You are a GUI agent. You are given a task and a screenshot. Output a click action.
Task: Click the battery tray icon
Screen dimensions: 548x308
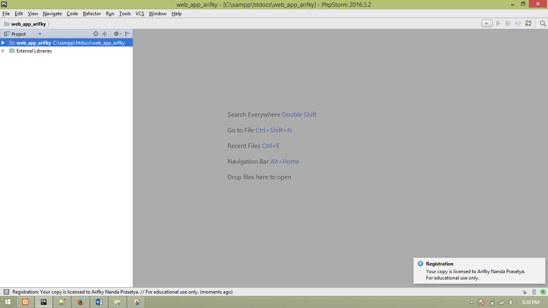[492, 302]
